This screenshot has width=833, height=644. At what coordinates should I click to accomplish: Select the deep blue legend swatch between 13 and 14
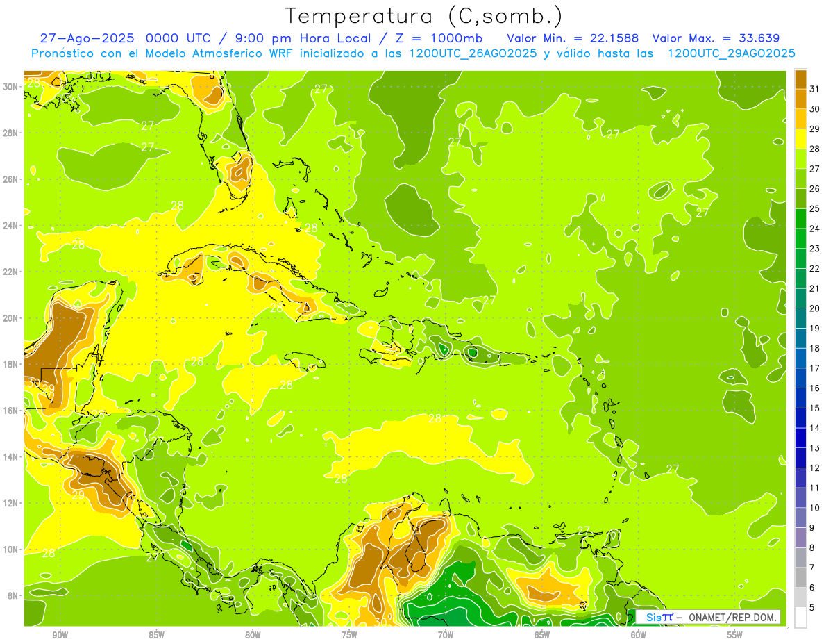800,438
